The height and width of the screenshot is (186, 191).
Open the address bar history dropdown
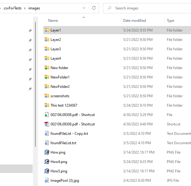coord(84,8)
